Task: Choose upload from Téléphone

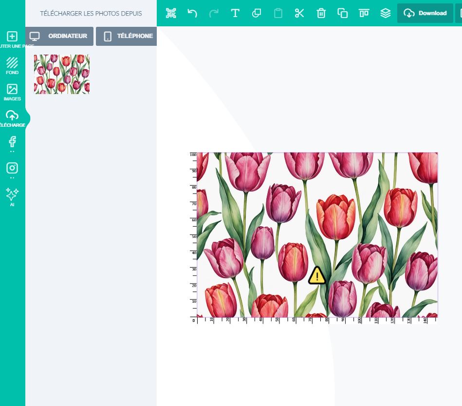Action: [x=127, y=36]
